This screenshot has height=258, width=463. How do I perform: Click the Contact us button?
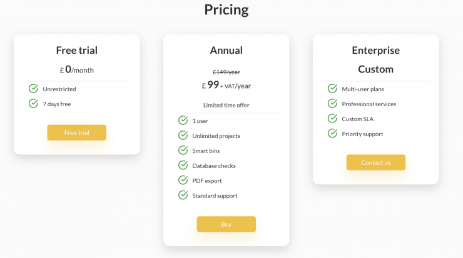[x=375, y=162]
